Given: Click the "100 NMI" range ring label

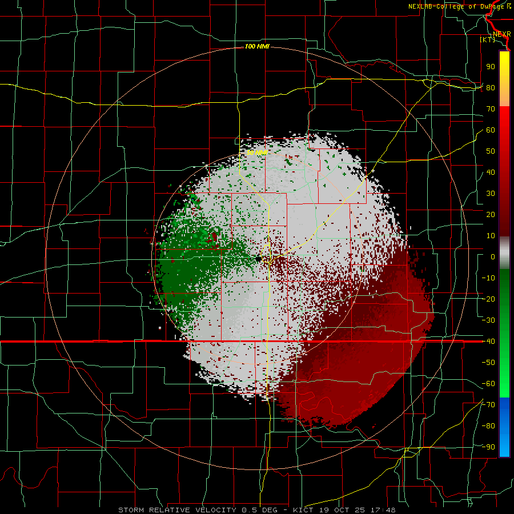Looking at the screenshot, I should [x=257, y=47].
